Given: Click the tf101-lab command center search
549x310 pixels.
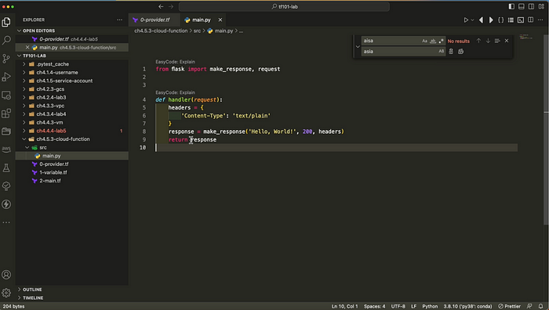Looking at the screenshot, I should [284, 6].
